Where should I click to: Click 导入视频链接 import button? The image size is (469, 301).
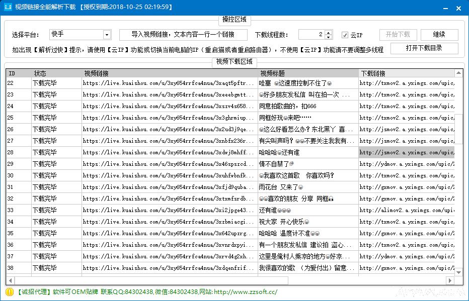pyautogui.click(x=183, y=35)
